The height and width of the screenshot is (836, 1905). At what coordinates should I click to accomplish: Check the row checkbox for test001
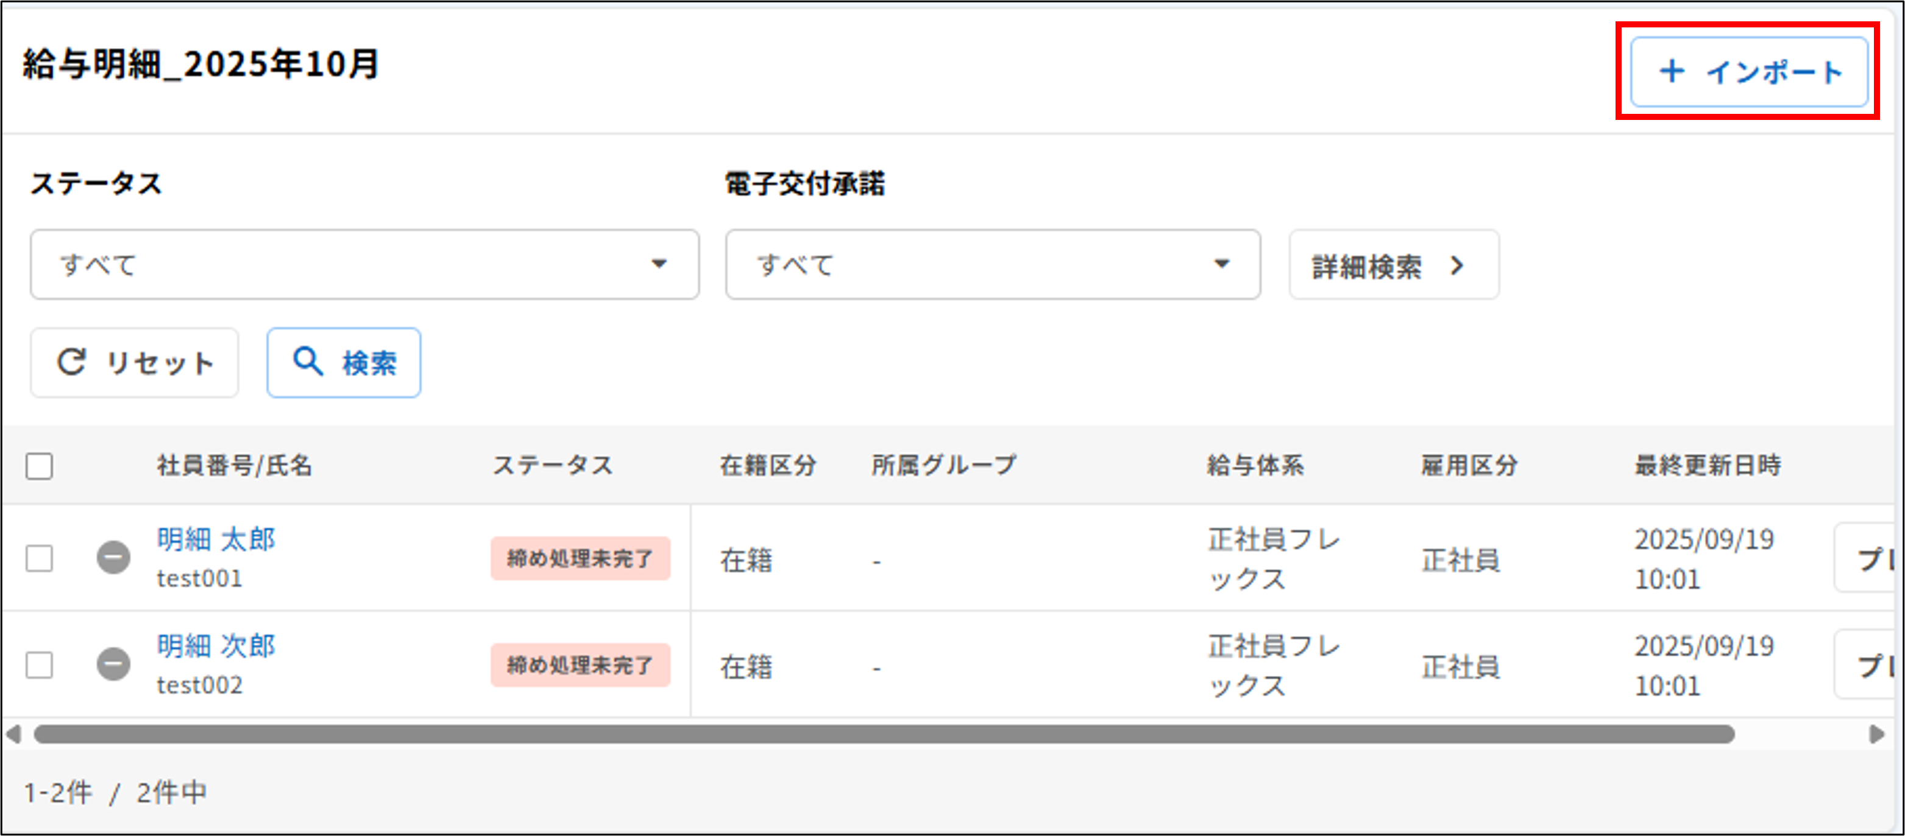[39, 558]
